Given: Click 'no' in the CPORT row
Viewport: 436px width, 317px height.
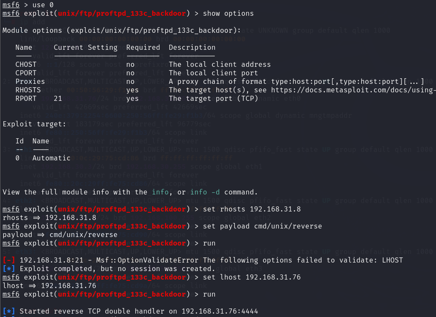Looking at the screenshot, I should coord(130,73).
